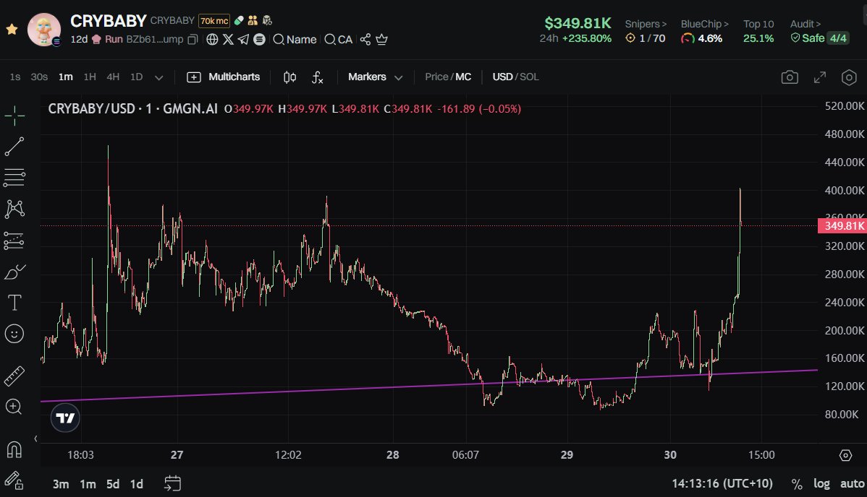Take a chart snapshot with camera icon
The width and height of the screenshot is (867, 497).
[x=790, y=77]
